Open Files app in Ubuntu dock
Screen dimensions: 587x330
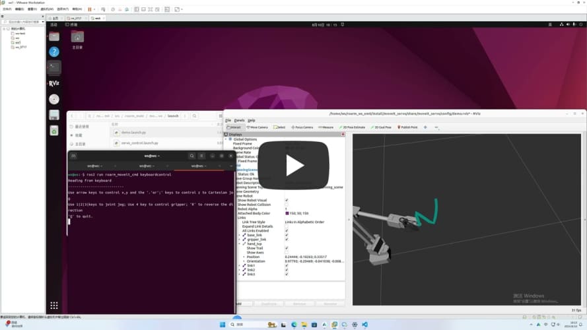click(x=54, y=36)
